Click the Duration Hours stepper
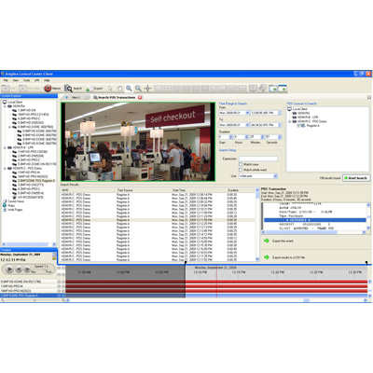The height and width of the screenshot is (373, 373). click(247, 137)
